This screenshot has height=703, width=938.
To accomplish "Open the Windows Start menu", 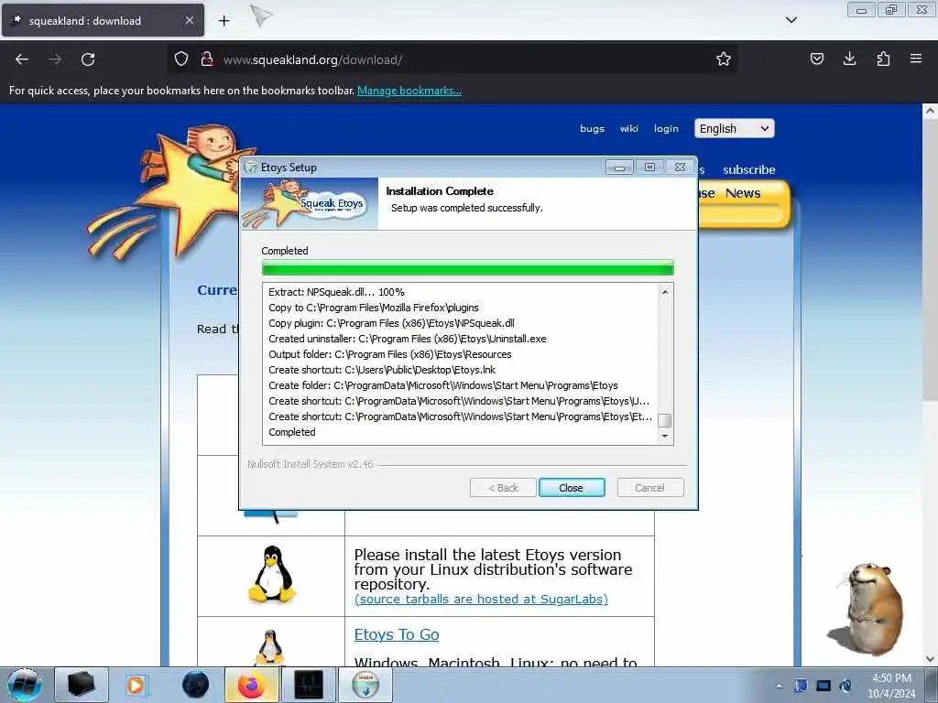I will tap(24, 685).
